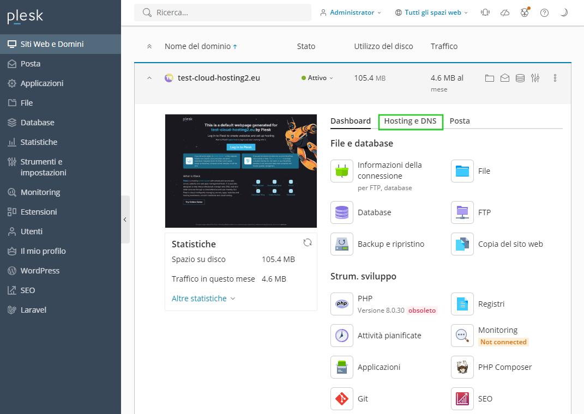Open Statistiche in the sidebar

61,142
